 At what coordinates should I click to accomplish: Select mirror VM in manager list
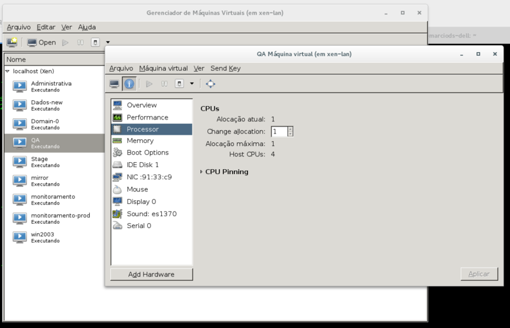coord(54,181)
